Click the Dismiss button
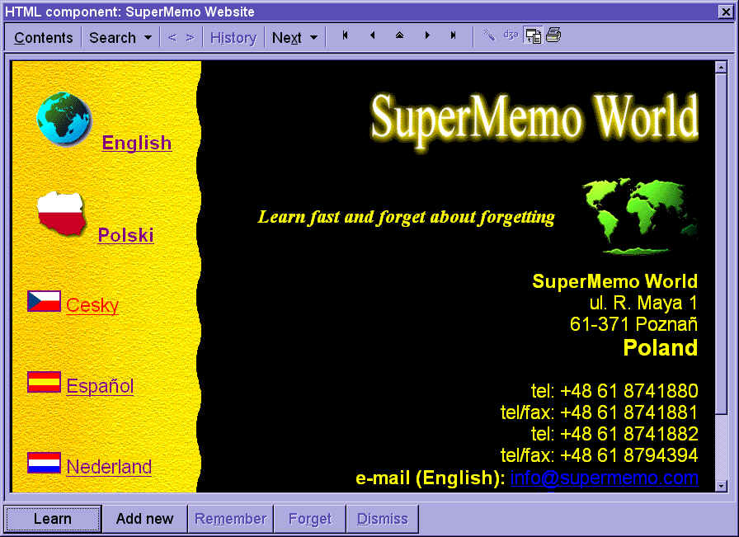Viewport: 739px width, 537px height. pos(382,519)
